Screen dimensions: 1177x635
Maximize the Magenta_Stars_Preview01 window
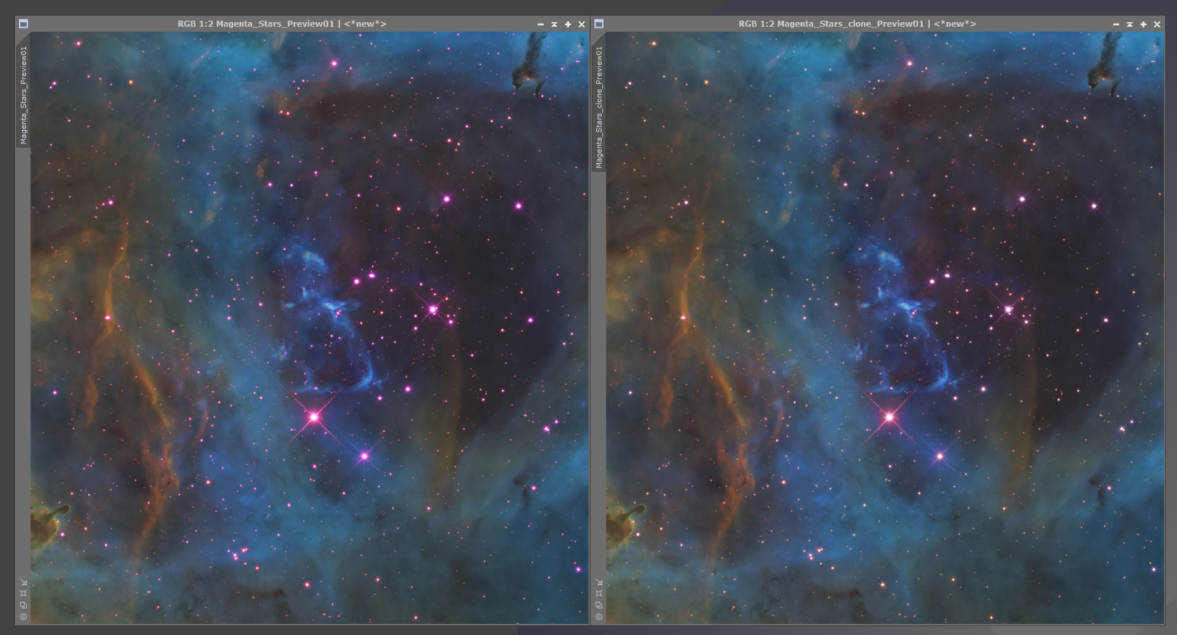[568, 24]
